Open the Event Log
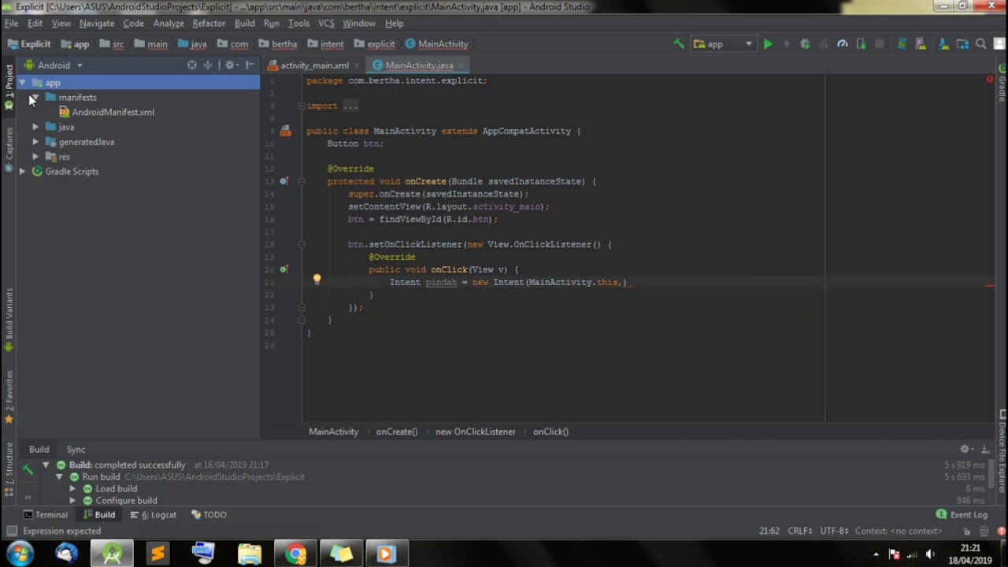Image resolution: width=1008 pixels, height=567 pixels. 962,515
